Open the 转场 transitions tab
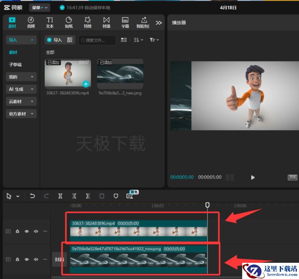 coord(106,23)
